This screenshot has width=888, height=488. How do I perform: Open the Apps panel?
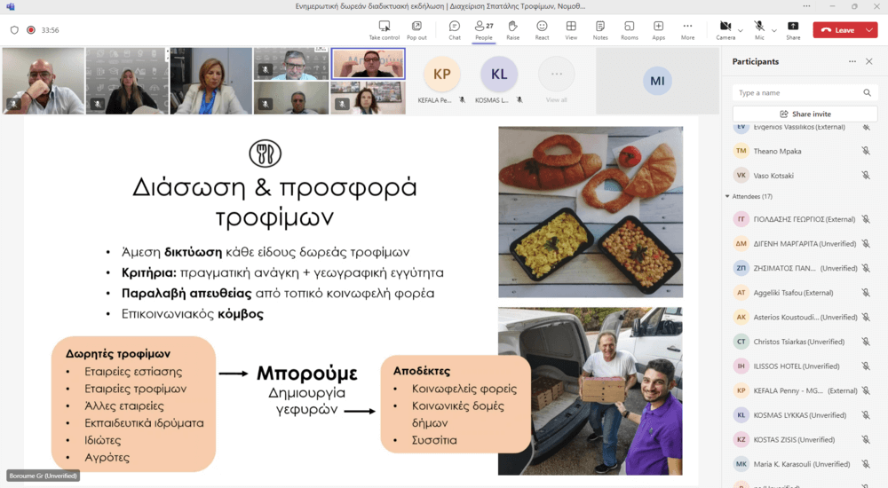(x=658, y=30)
